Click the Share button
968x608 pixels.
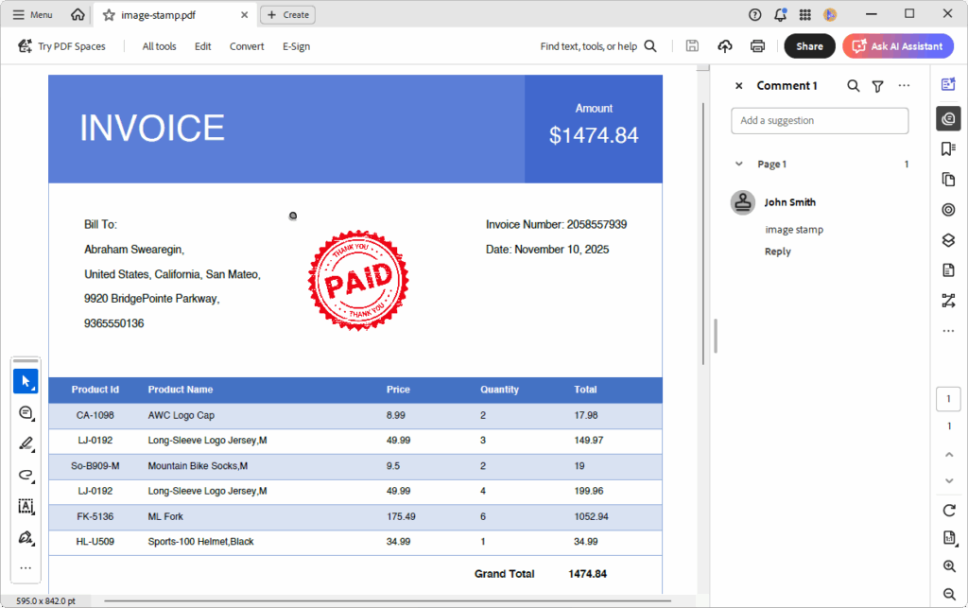[809, 46]
